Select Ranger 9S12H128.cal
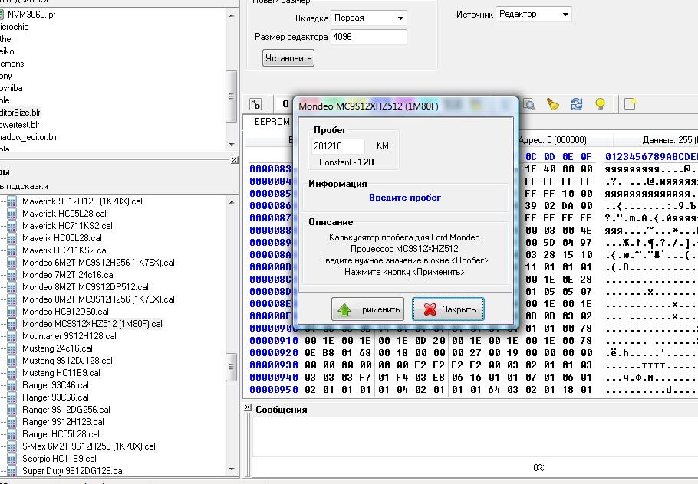 [x=63, y=422]
